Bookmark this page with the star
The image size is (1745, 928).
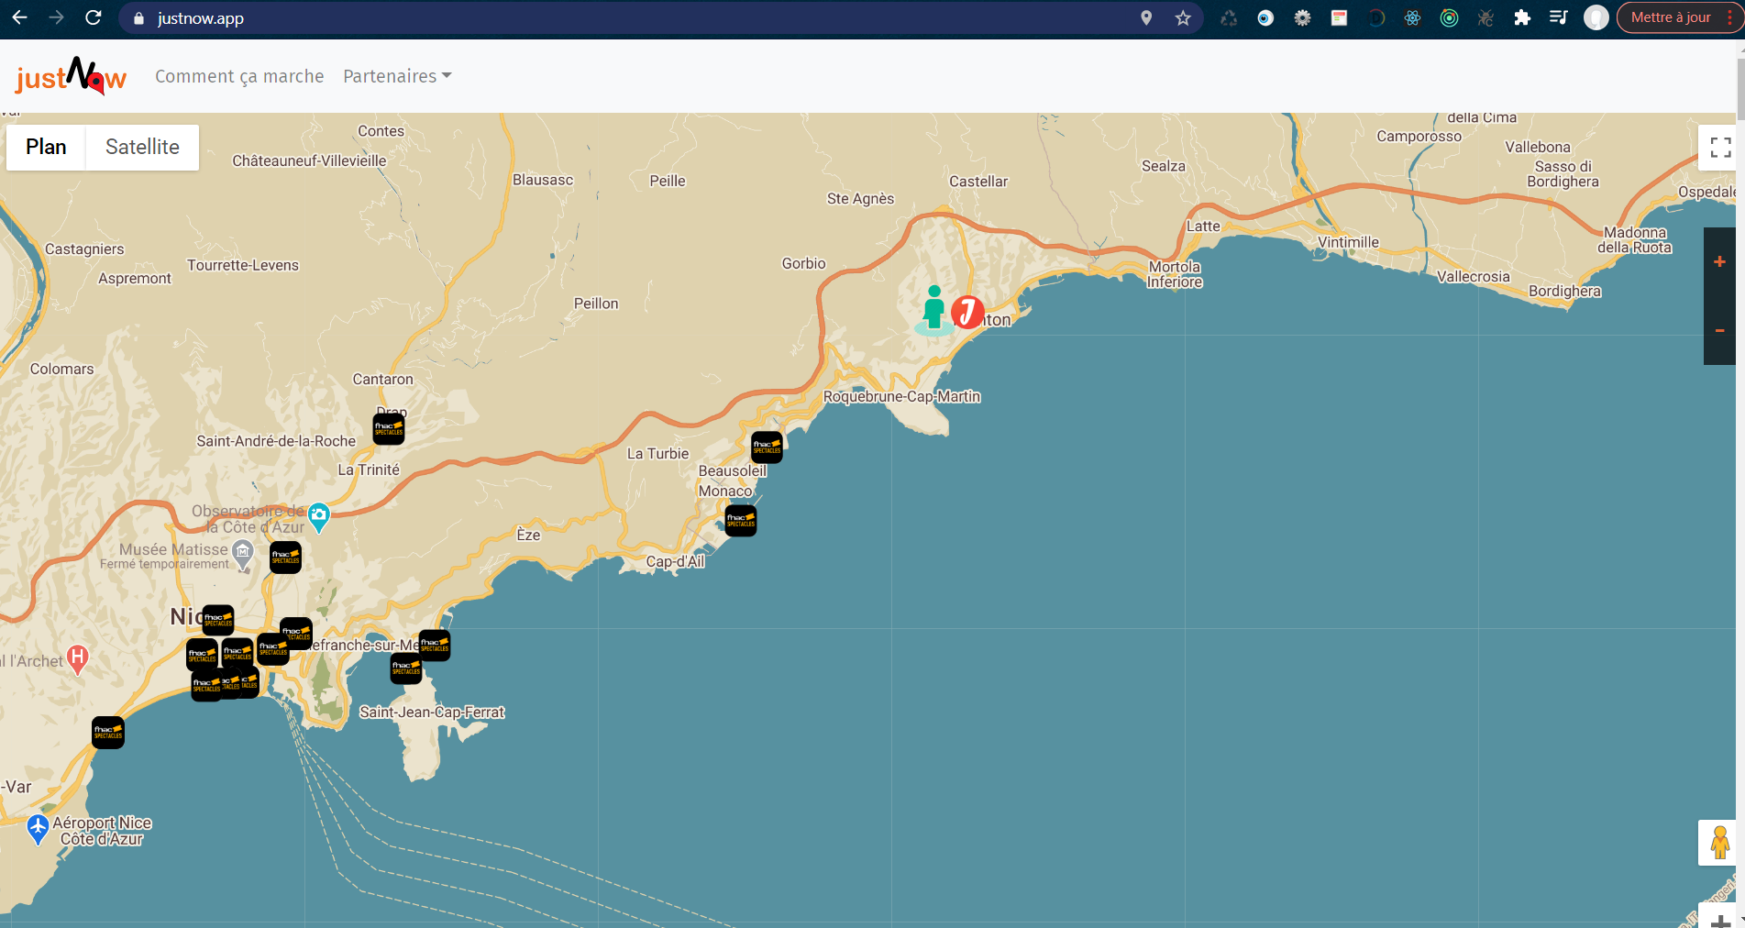[1183, 18]
